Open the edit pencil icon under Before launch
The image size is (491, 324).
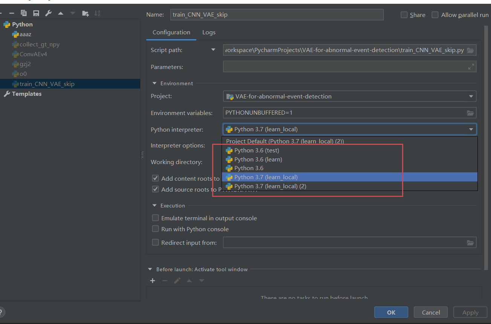click(177, 281)
